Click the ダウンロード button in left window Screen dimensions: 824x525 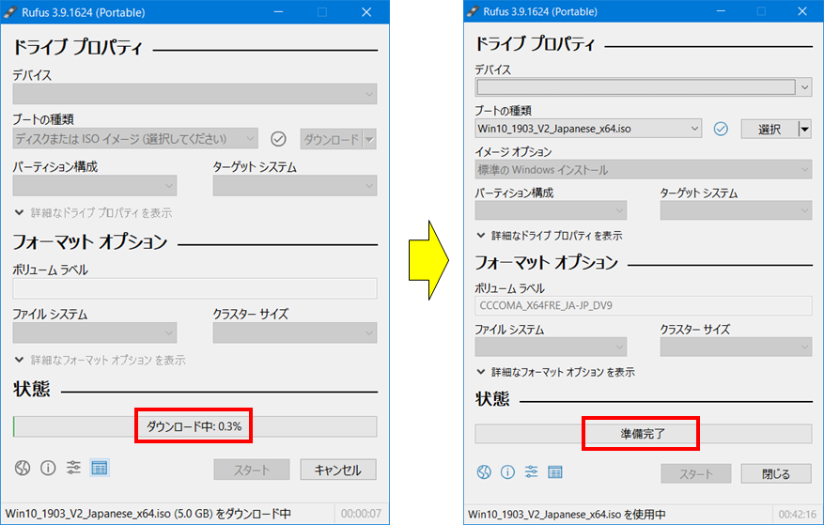click(332, 139)
